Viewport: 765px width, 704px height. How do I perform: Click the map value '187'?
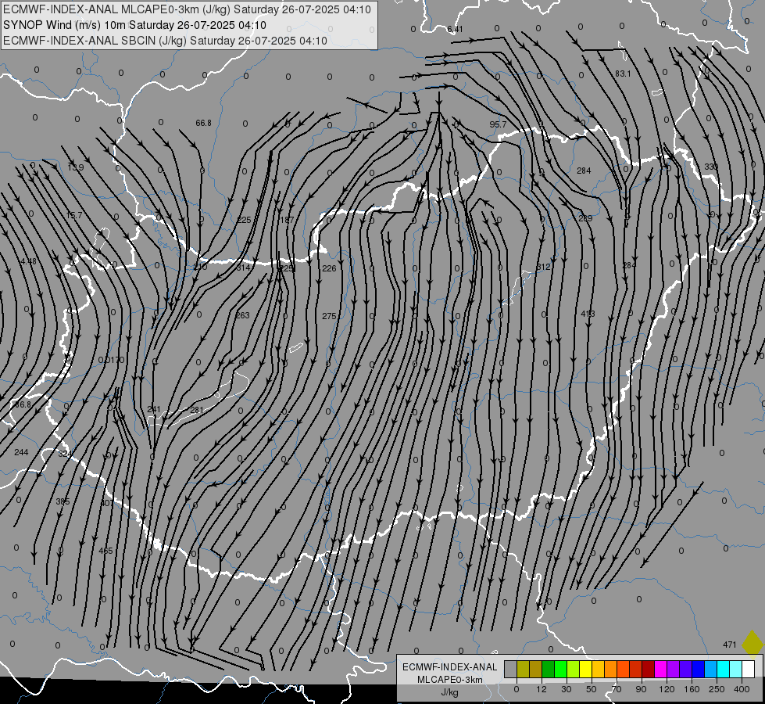click(x=287, y=221)
